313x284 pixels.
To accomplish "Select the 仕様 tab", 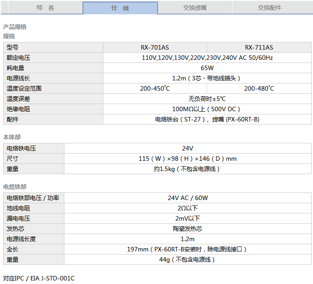I will tap(120, 8).
